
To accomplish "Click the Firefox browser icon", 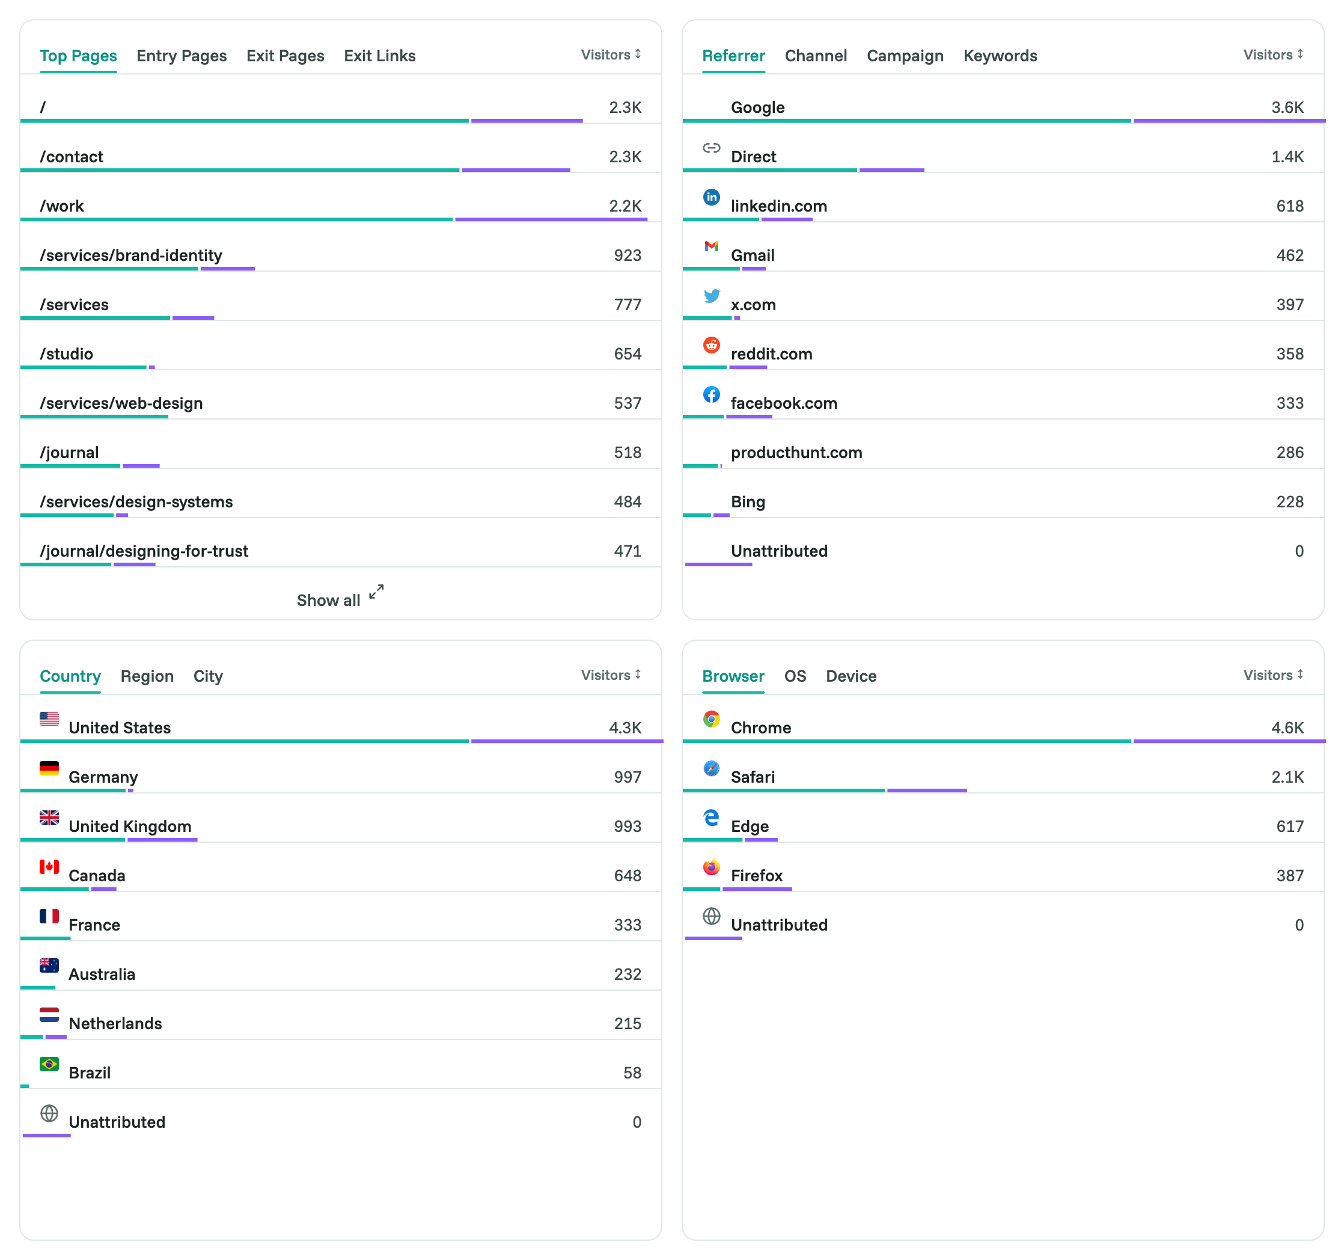I will click(x=711, y=867).
